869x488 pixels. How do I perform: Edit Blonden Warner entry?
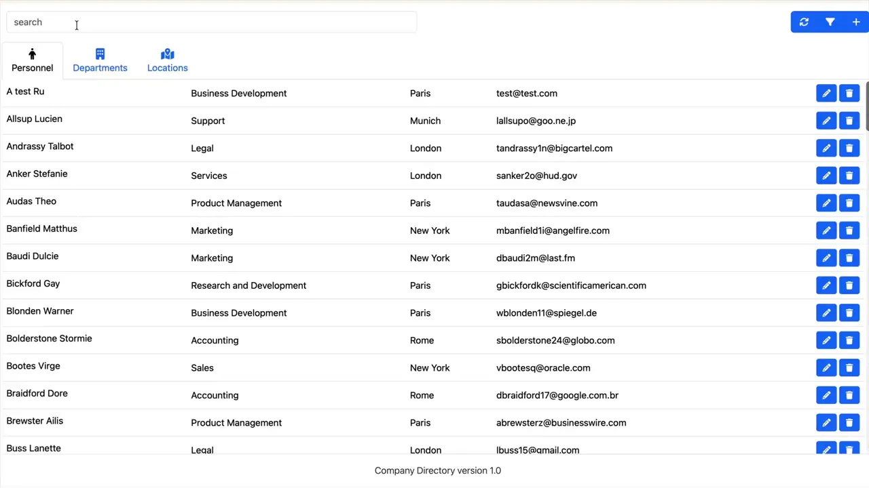pyautogui.click(x=826, y=313)
